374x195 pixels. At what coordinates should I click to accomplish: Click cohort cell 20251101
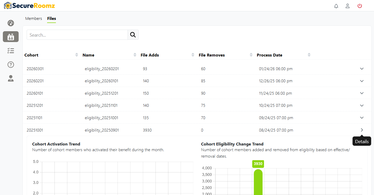[x=34, y=118]
